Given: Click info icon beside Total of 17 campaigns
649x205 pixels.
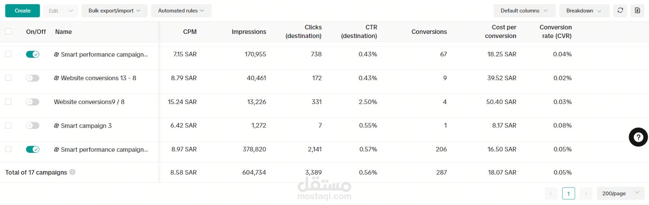Looking at the screenshot, I should coord(72,172).
